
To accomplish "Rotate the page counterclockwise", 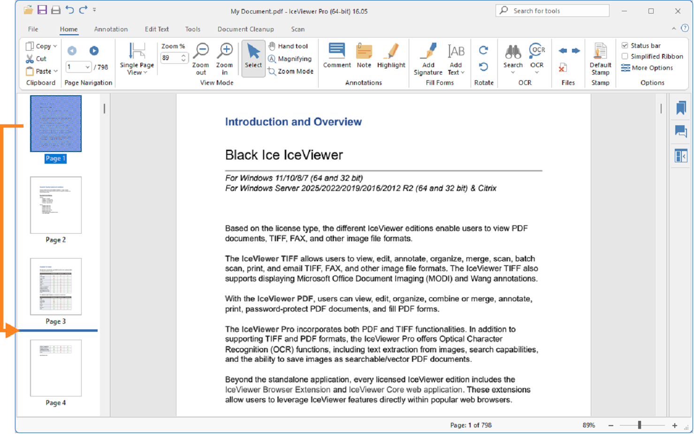I will click(x=483, y=67).
